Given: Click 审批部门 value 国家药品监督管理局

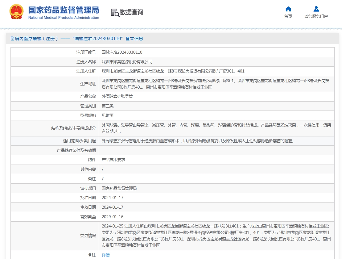Looking at the screenshot, I should click(119, 188).
